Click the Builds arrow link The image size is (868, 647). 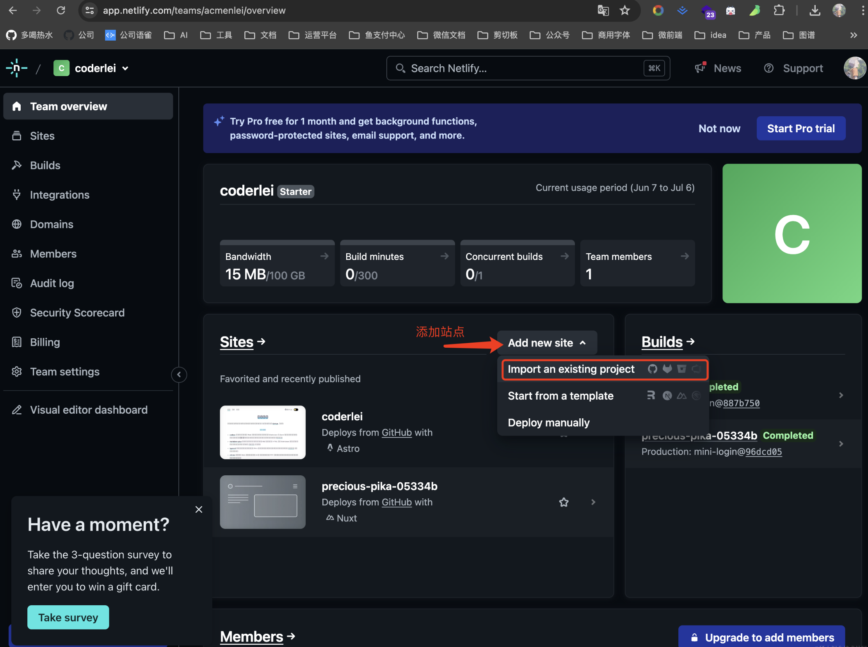[668, 342]
